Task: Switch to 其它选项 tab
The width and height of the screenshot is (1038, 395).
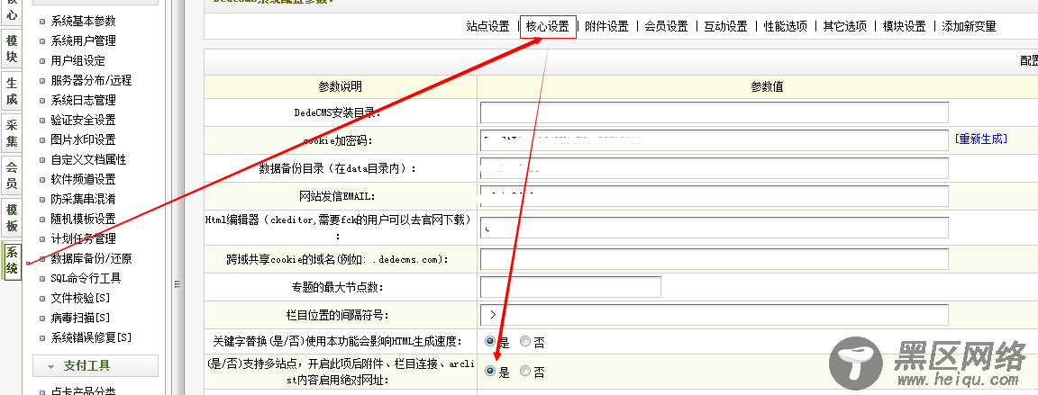Action: pyautogui.click(x=844, y=26)
